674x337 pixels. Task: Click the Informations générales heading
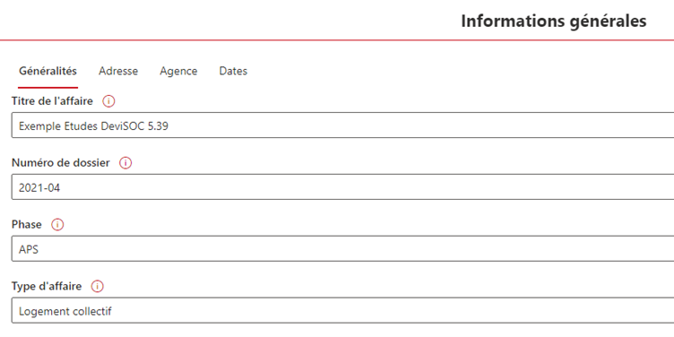(554, 22)
